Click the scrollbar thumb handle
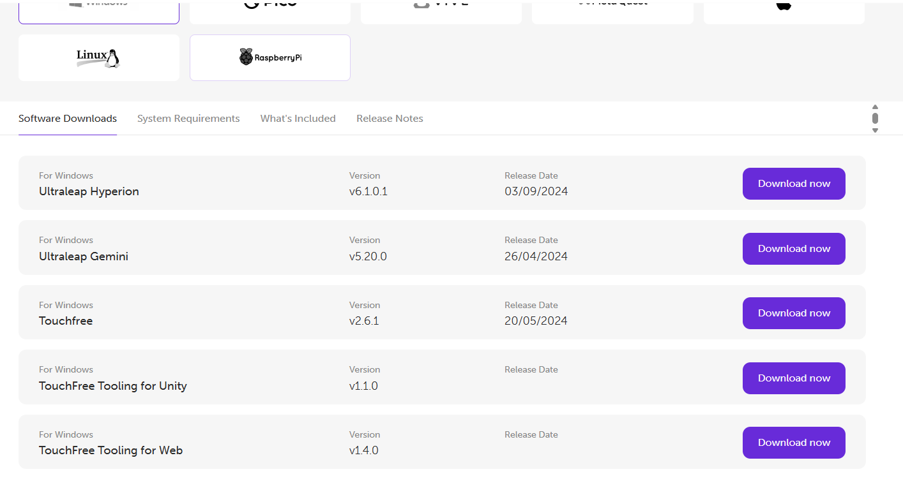The image size is (903, 488). point(875,118)
